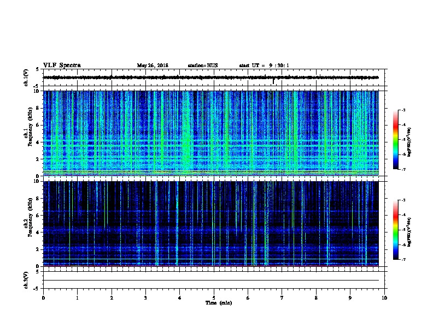Click the '-7' value on ch.2 color bar
The width and height of the screenshot is (433, 334).
[403, 260]
